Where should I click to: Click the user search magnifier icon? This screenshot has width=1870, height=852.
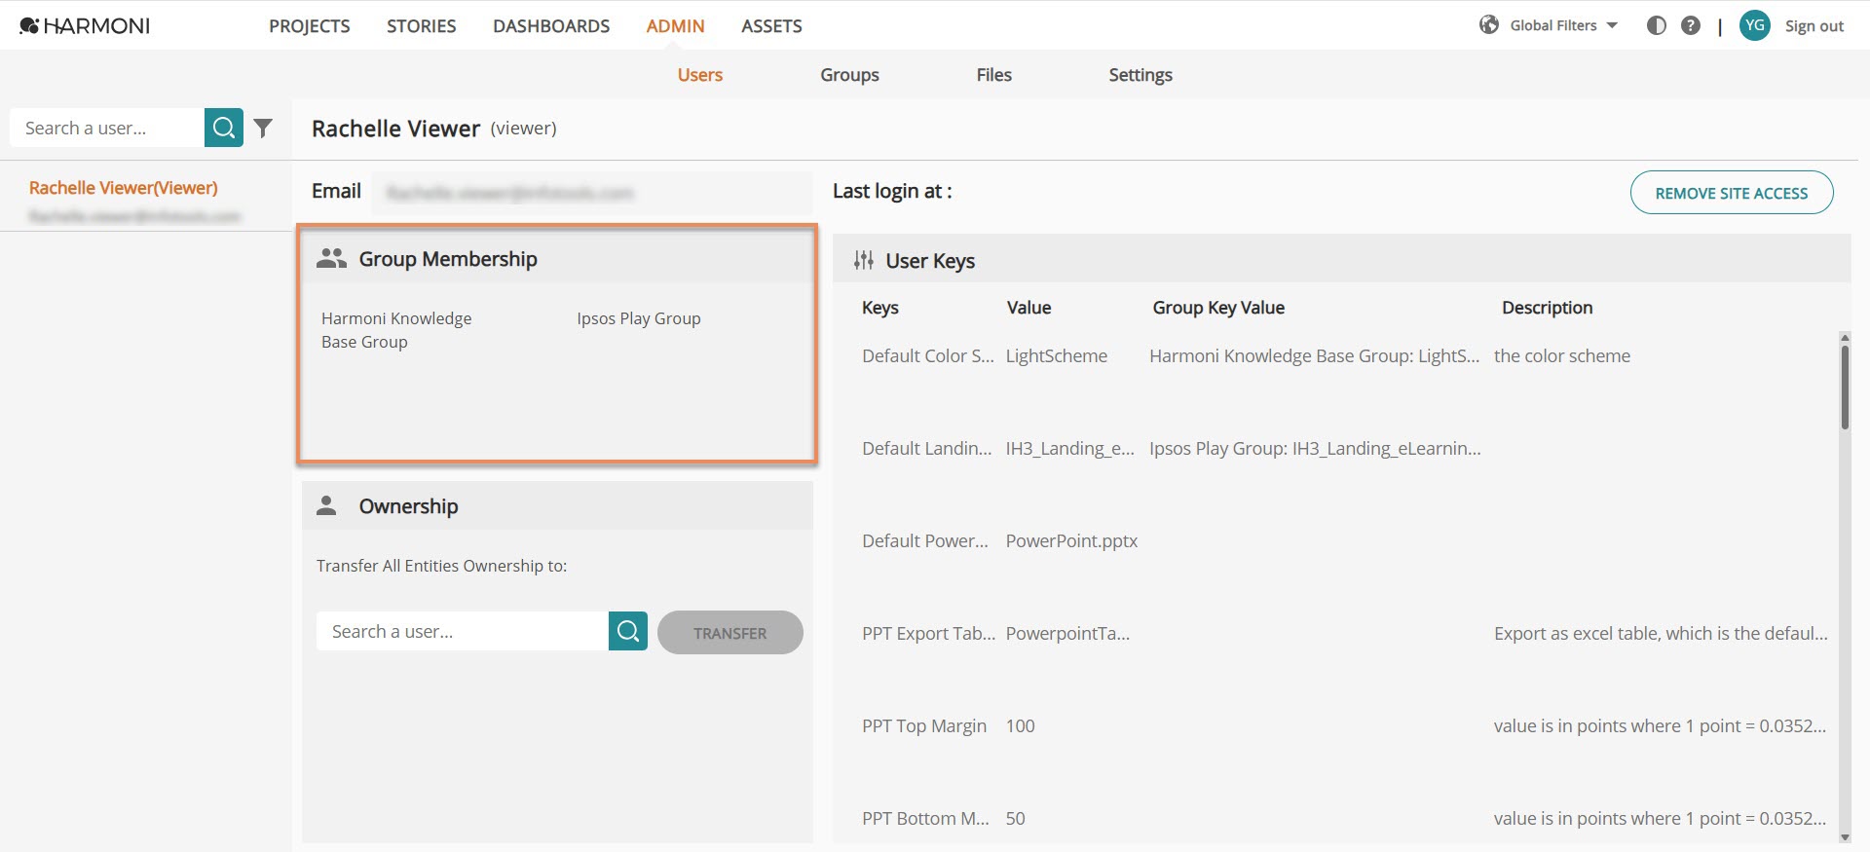click(x=223, y=128)
